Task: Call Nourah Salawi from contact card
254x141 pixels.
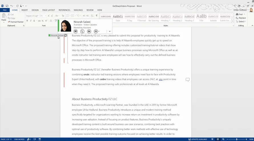Action: (82, 31)
